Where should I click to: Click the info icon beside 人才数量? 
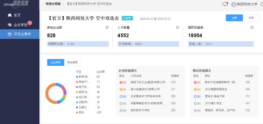point(178,28)
